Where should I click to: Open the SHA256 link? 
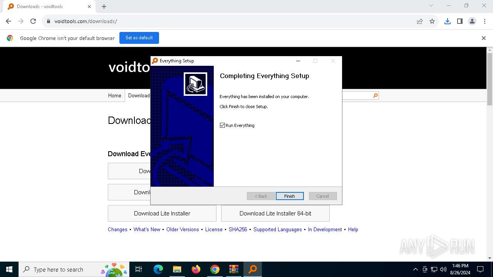point(238,229)
